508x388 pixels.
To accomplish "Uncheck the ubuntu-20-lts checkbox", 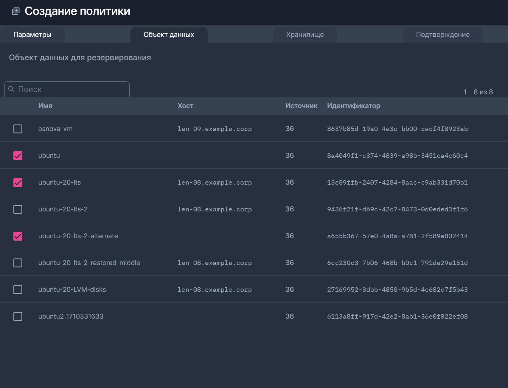I will coord(18,183).
